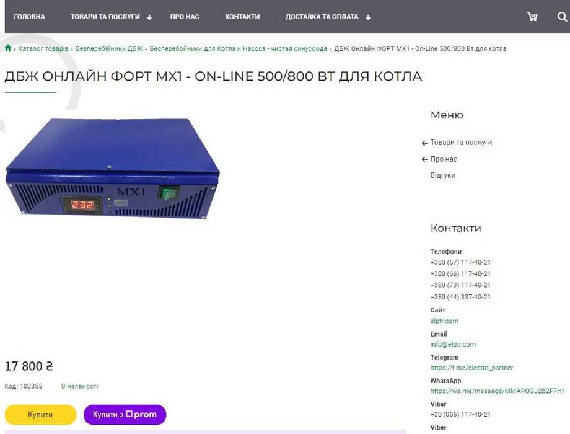
Task: Expand the Товари та послуги nav dropdown
Action: tap(149, 17)
